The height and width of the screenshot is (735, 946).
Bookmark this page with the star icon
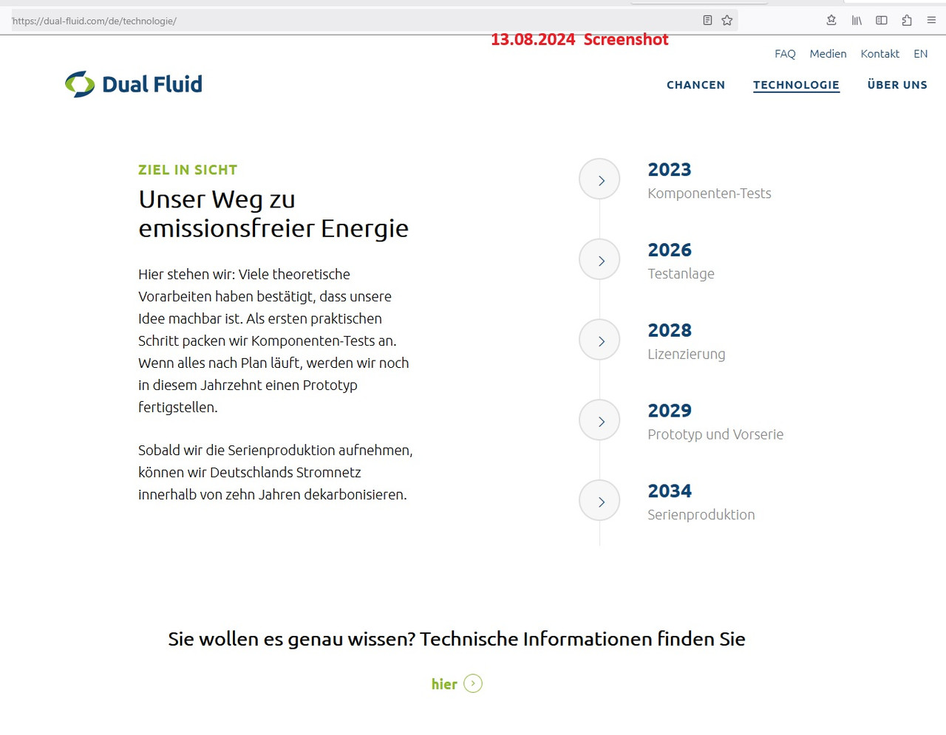[x=727, y=21]
